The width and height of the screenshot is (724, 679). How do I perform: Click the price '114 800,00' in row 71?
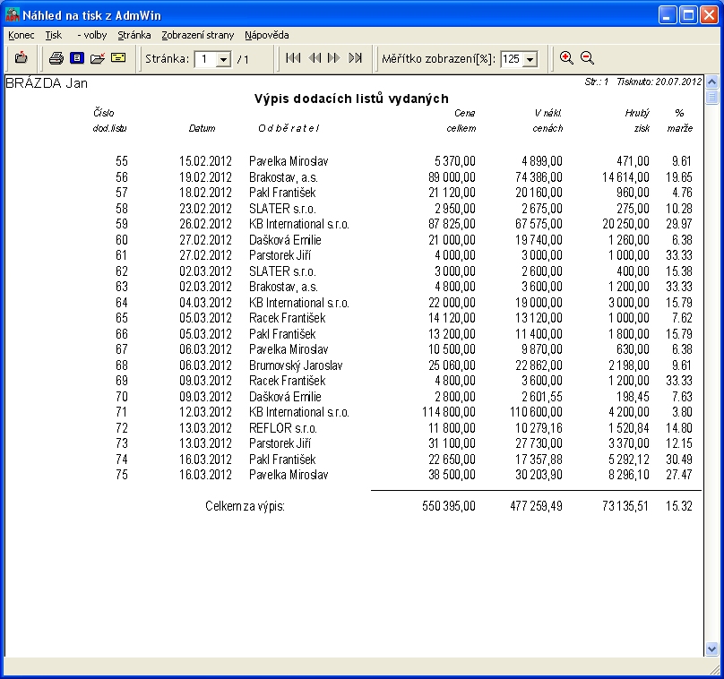pyautogui.click(x=449, y=412)
